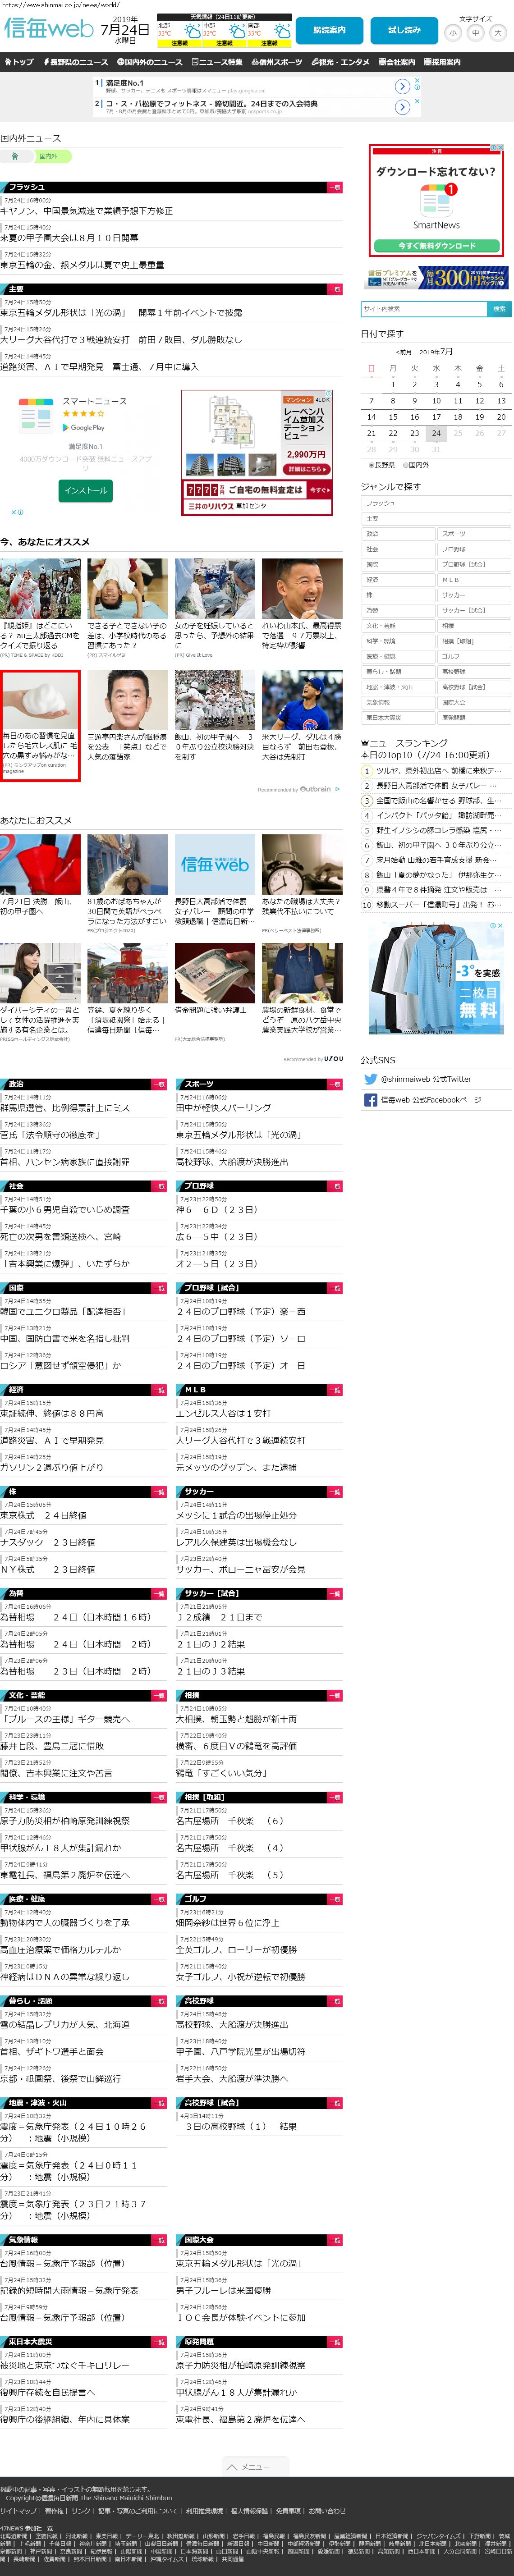Open headline 韓国でユニクロ製品「配達拒否」
The image size is (514, 2576).
coord(63,1311)
